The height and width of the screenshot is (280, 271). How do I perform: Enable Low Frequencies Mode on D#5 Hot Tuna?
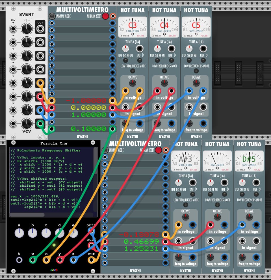[x=249, y=205]
